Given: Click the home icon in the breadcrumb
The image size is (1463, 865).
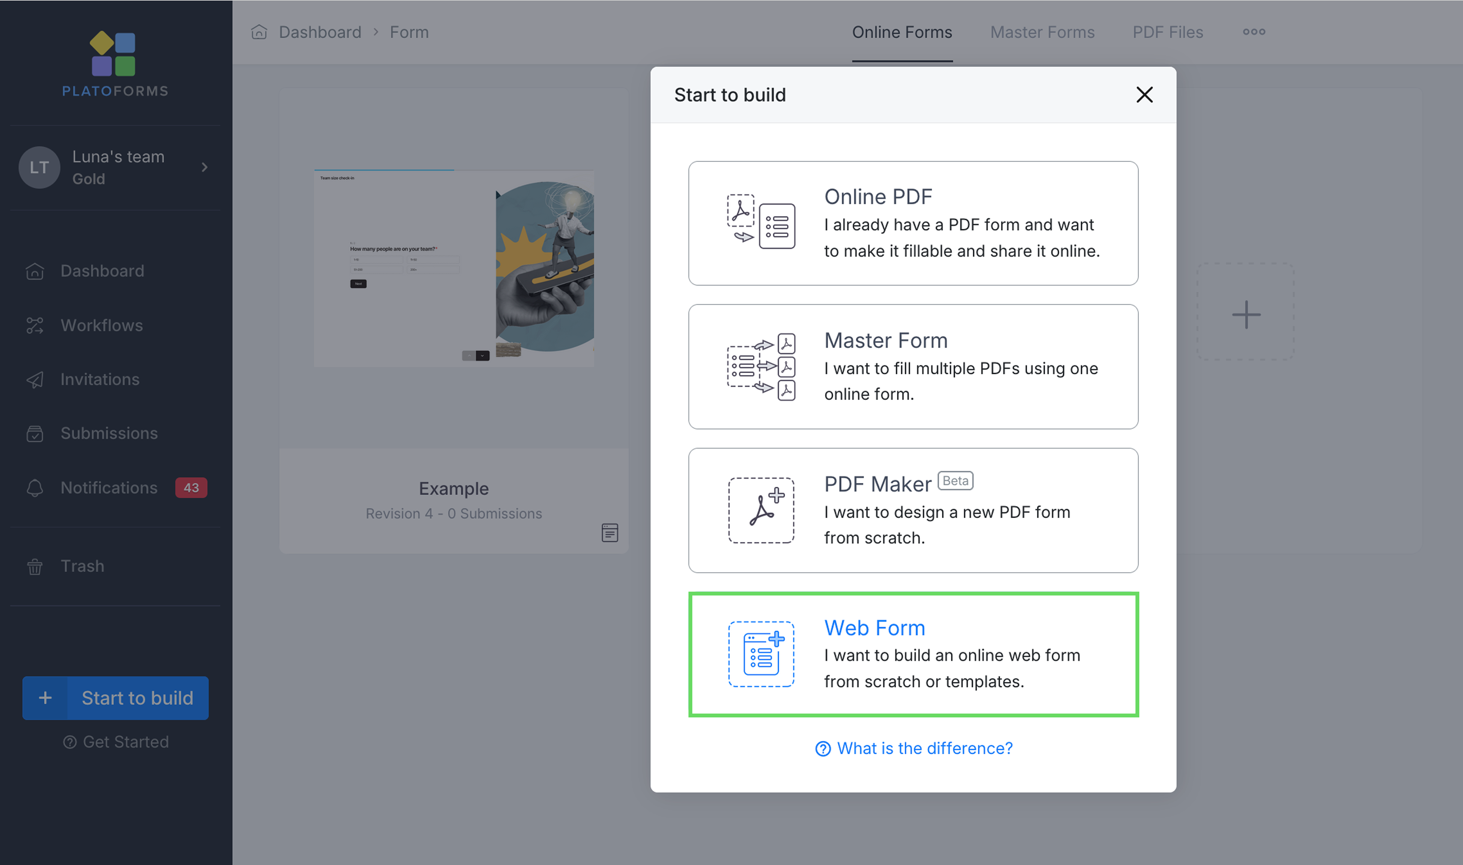Looking at the screenshot, I should [x=259, y=32].
